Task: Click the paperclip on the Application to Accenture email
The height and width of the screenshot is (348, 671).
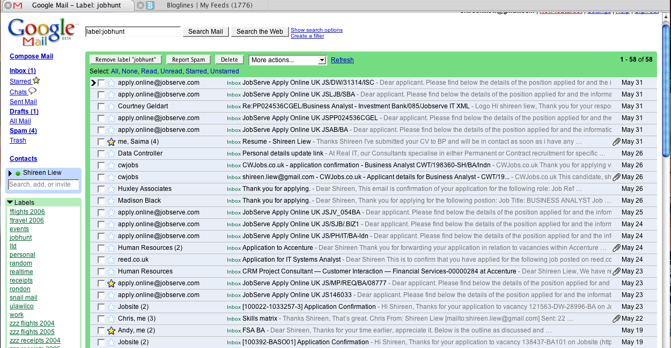Action: pos(616,248)
